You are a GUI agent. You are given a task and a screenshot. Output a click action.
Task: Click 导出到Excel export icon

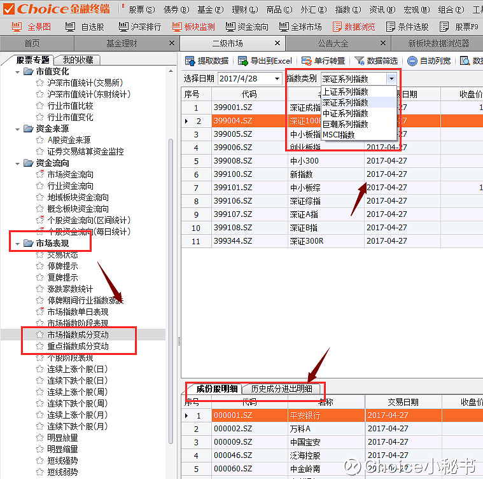[x=243, y=61]
